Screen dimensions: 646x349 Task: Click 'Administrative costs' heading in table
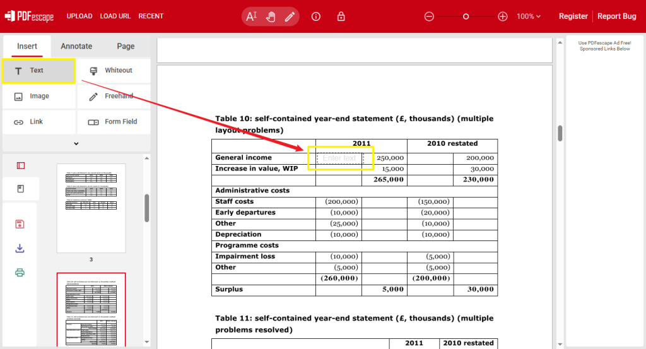tap(252, 191)
